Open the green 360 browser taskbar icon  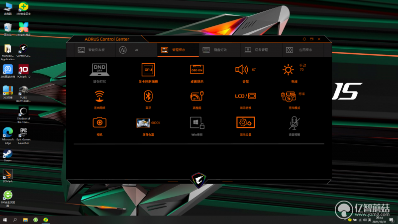tap(35, 220)
